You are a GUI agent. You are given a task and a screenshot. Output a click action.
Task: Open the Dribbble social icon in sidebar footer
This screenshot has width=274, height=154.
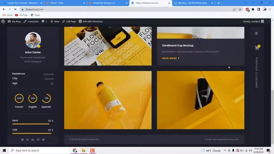pos(27,140)
